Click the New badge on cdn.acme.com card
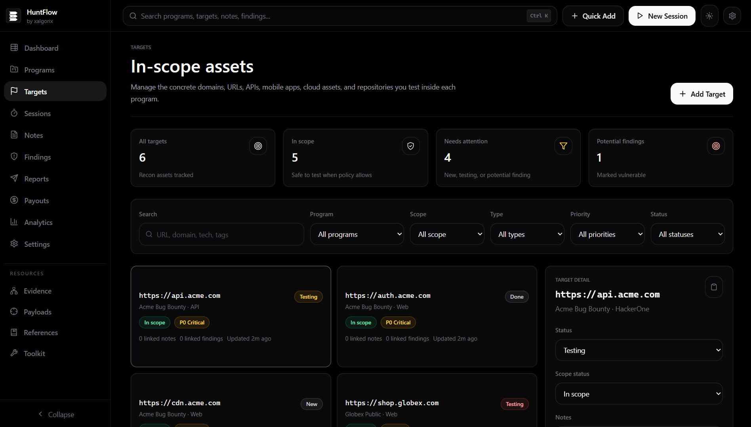 [312, 404]
